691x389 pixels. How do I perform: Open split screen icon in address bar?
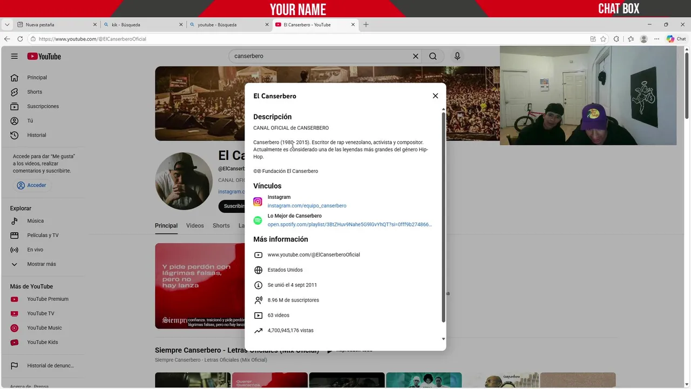593,39
